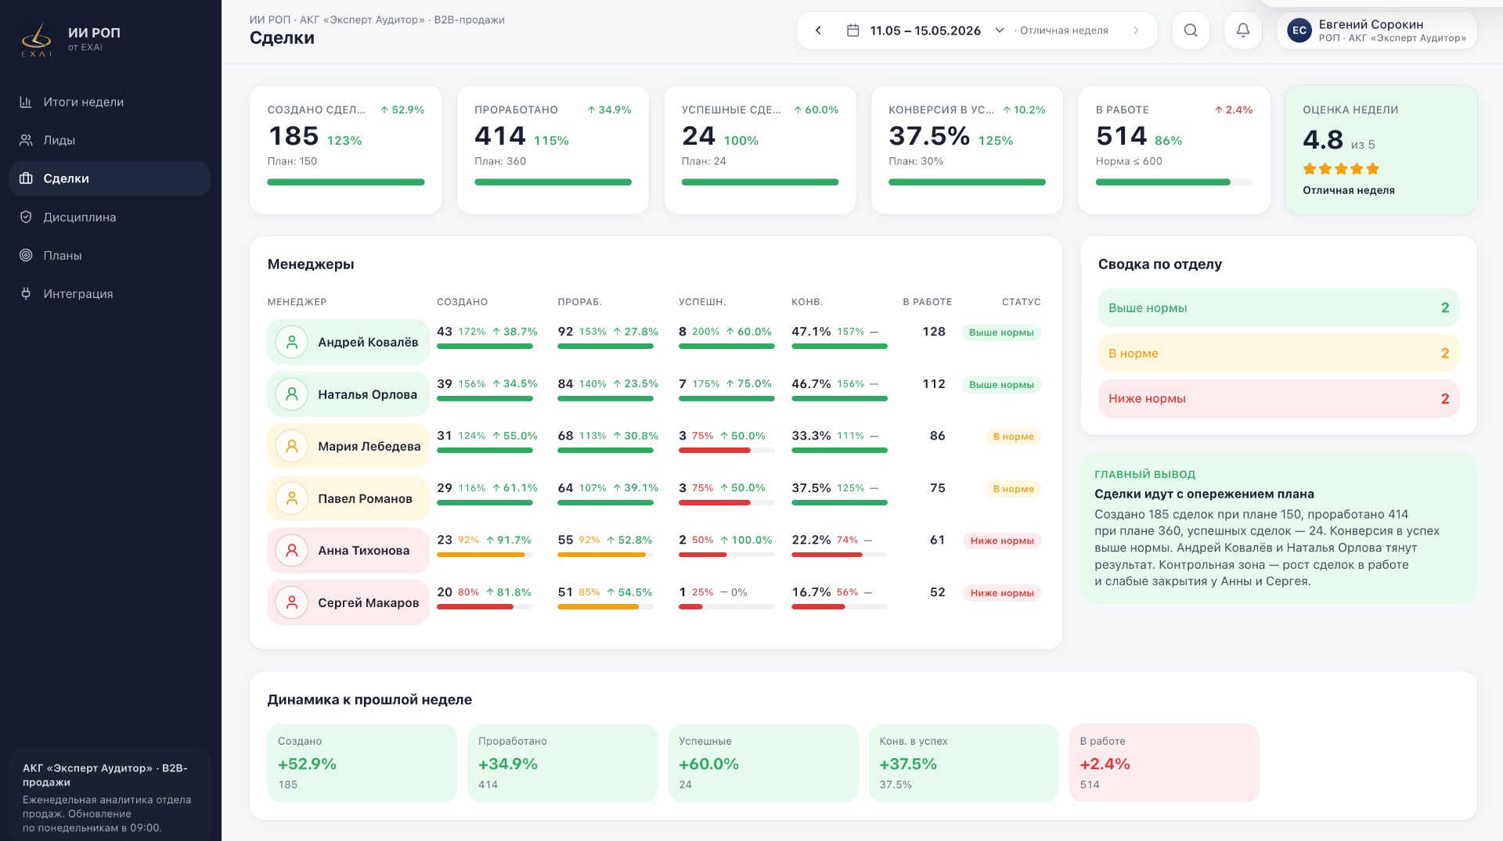Click the EXAI logo in sidebar

[x=36, y=40]
